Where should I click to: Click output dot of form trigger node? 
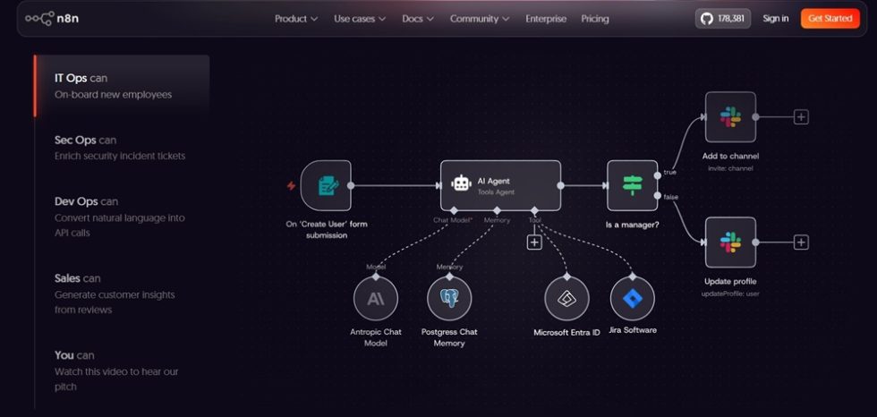pos(351,185)
